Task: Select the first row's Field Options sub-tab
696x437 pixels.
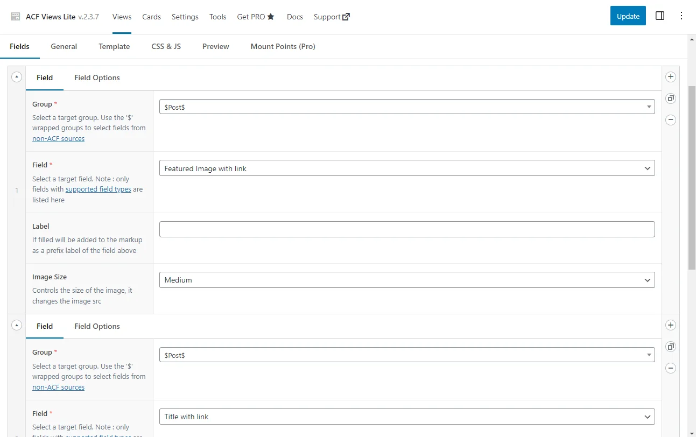Action: pos(97,77)
